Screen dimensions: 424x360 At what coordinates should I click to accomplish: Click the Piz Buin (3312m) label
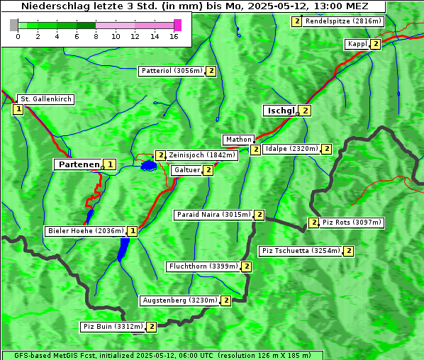113,327
